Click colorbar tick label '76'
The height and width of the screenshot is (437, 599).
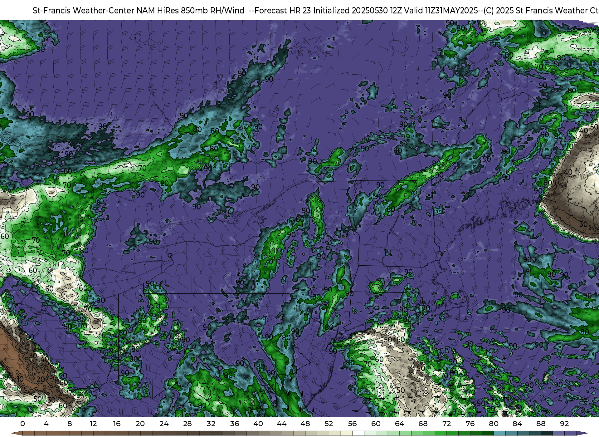point(470,424)
